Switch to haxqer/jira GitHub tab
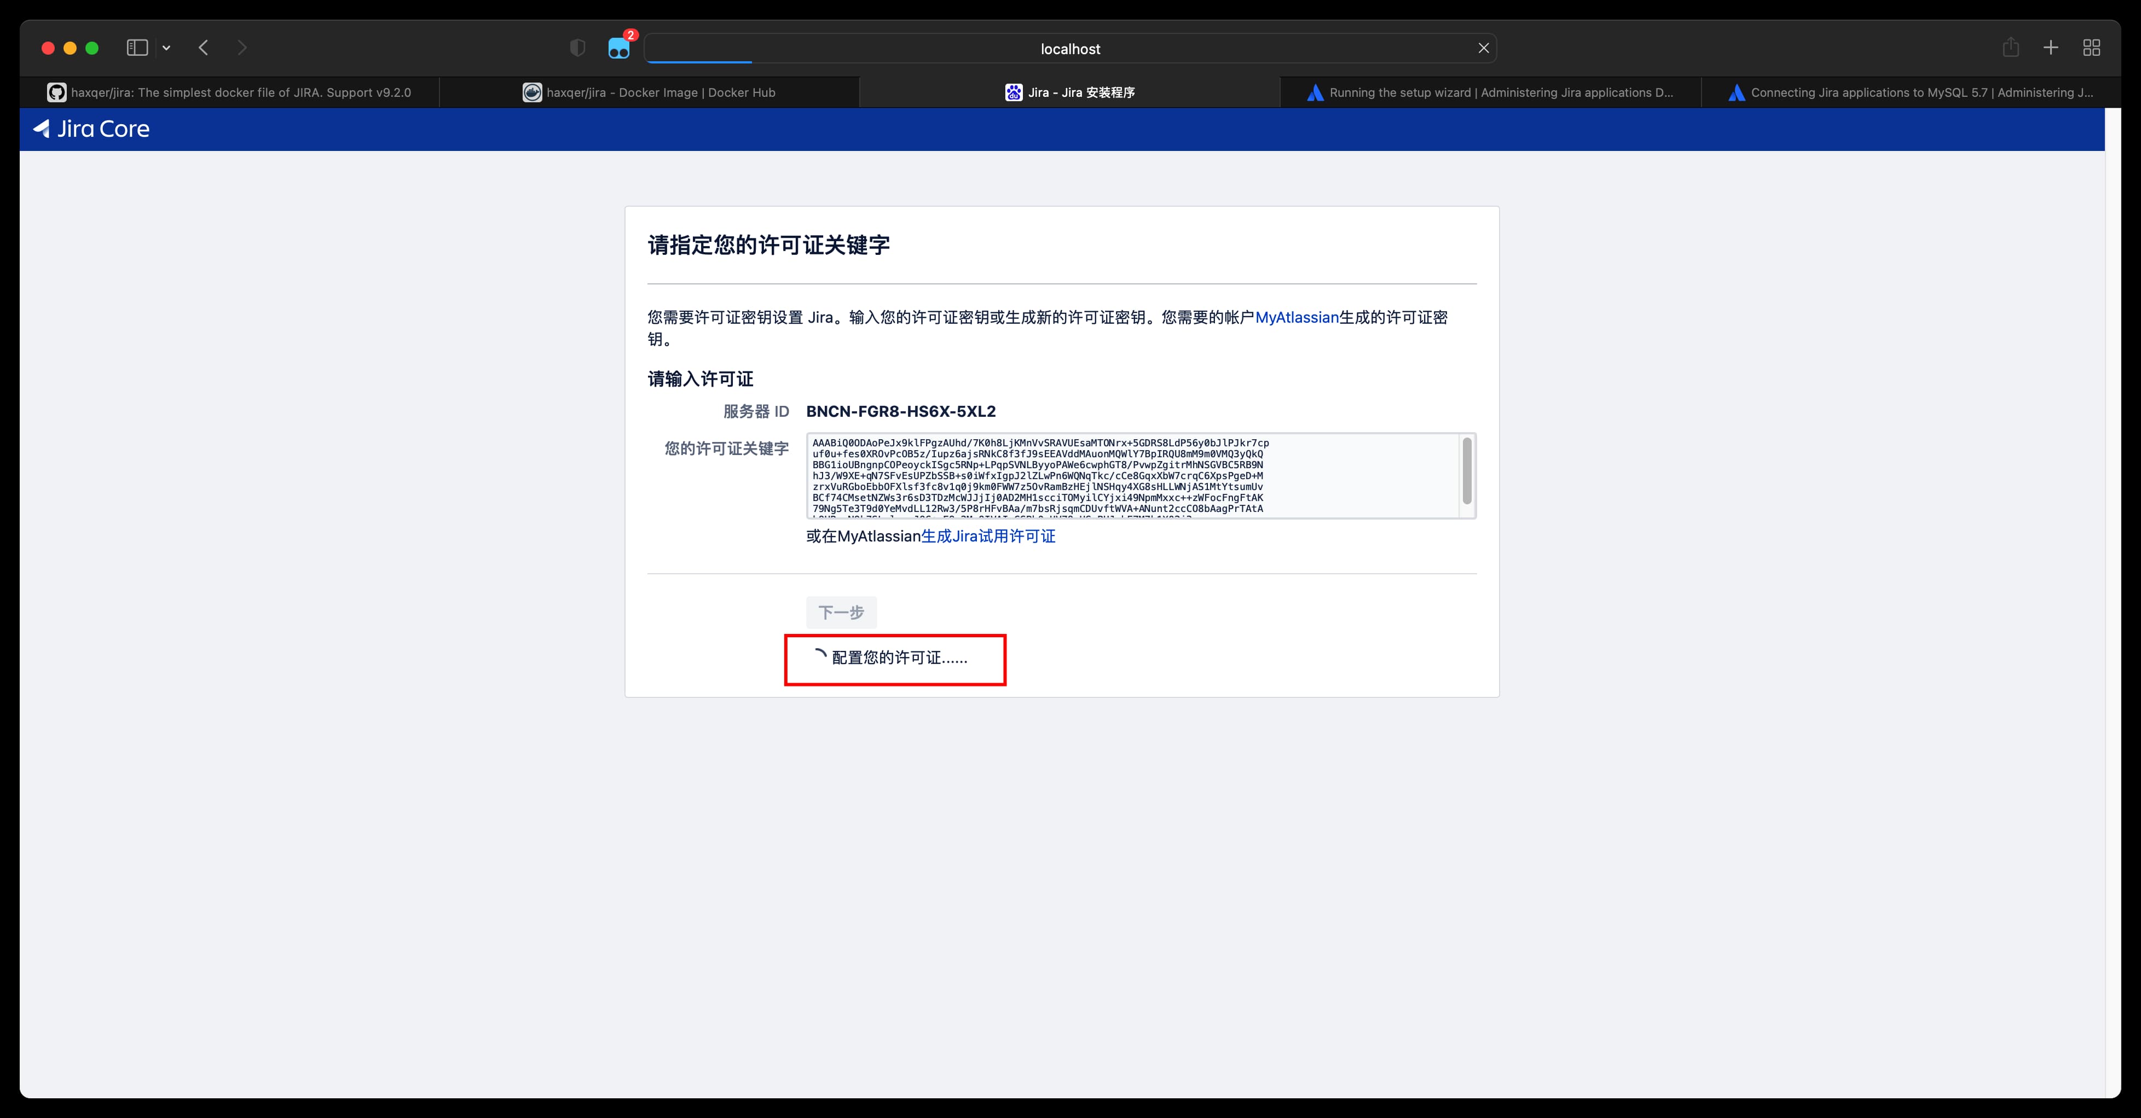This screenshot has width=2141, height=1118. pyautogui.click(x=229, y=92)
